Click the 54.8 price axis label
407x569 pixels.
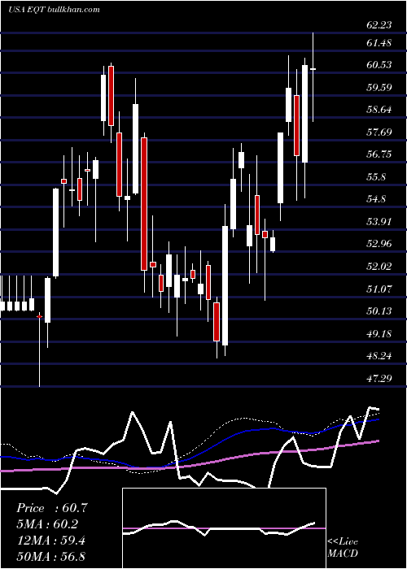tap(377, 199)
